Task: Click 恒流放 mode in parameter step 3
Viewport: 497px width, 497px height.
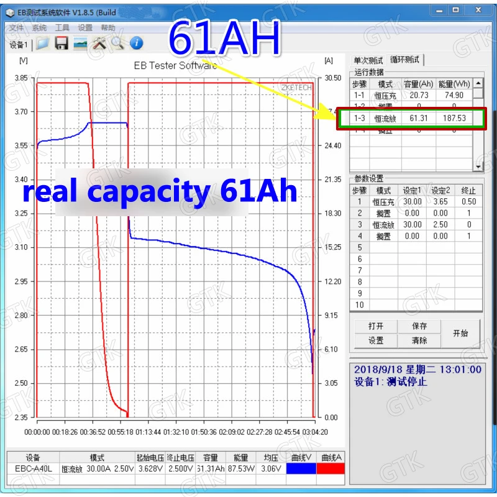Action: pyautogui.click(x=383, y=225)
